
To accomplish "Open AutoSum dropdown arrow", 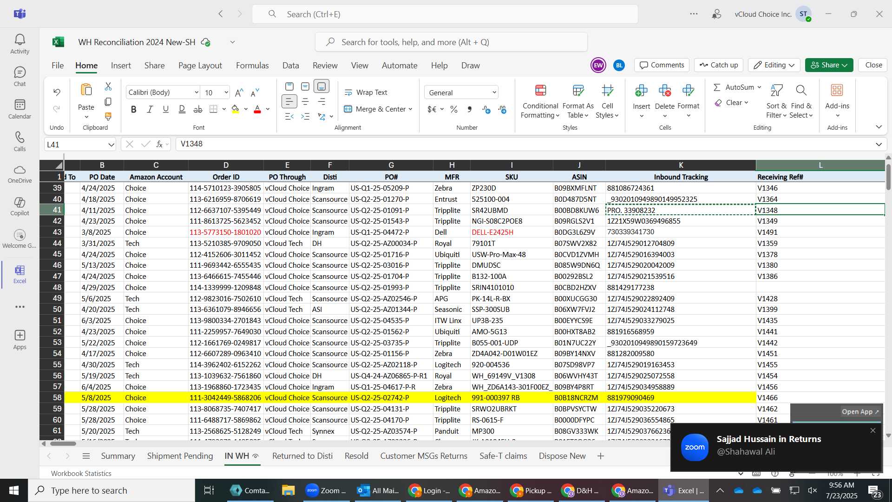I will click(759, 87).
